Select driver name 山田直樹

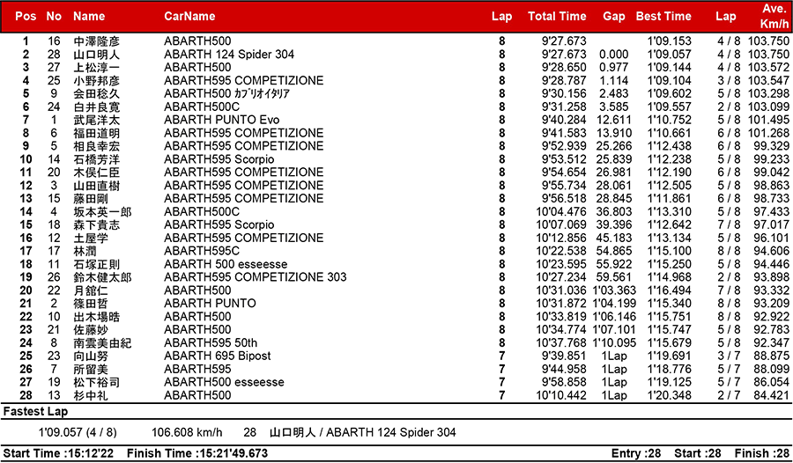point(96,186)
